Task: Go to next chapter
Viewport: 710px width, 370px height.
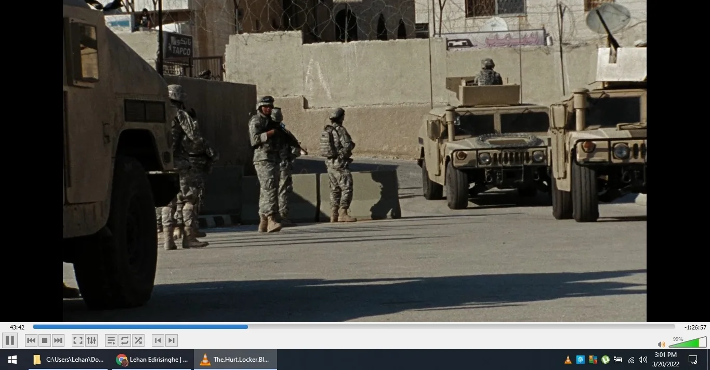Action: (x=172, y=340)
